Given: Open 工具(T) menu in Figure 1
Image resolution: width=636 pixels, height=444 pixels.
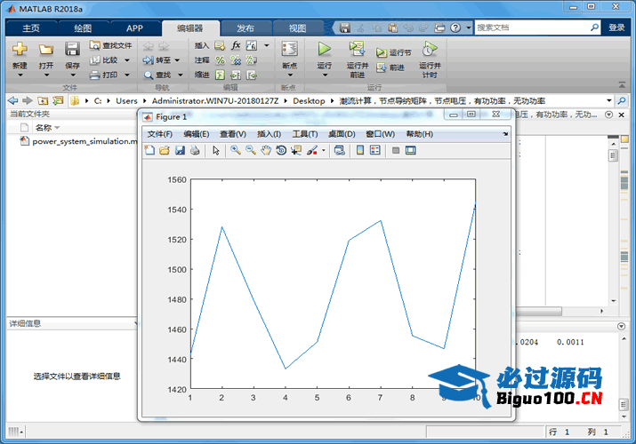Looking at the screenshot, I should click(x=305, y=134).
